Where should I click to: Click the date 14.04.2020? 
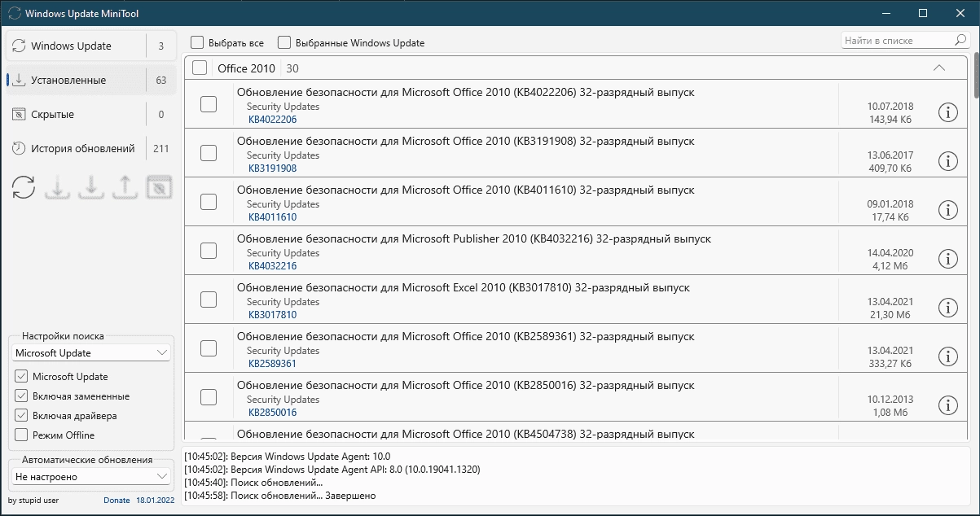tap(890, 253)
